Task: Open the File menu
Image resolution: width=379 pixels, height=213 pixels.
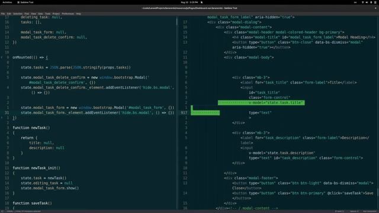Action: (3, 14)
